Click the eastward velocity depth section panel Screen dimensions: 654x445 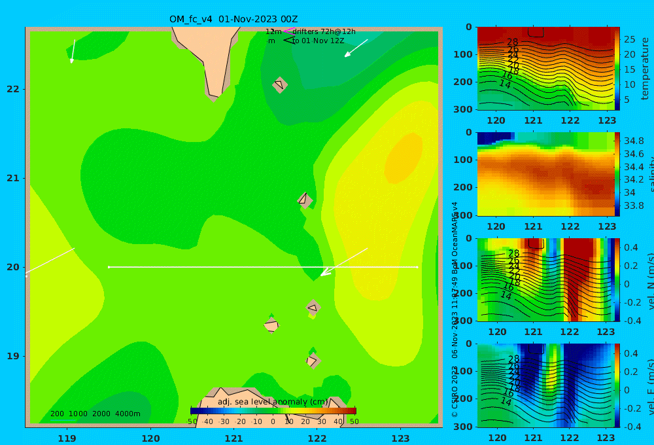[x=545, y=385]
